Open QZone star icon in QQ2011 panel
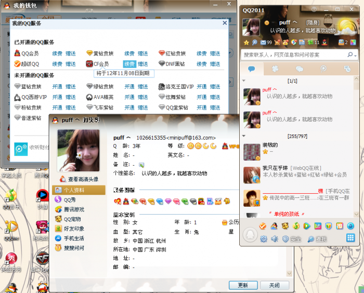This screenshot has height=293, width=364. (x=246, y=43)
